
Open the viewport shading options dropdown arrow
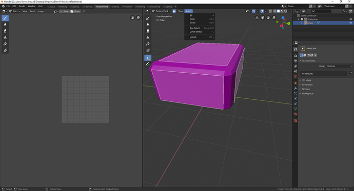289,11
